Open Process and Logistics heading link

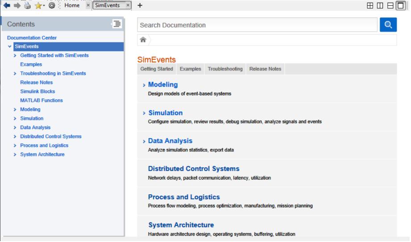point(184,197)
